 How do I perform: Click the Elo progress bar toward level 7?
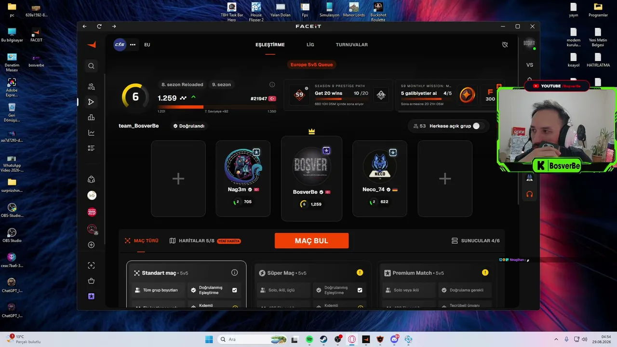216,107
